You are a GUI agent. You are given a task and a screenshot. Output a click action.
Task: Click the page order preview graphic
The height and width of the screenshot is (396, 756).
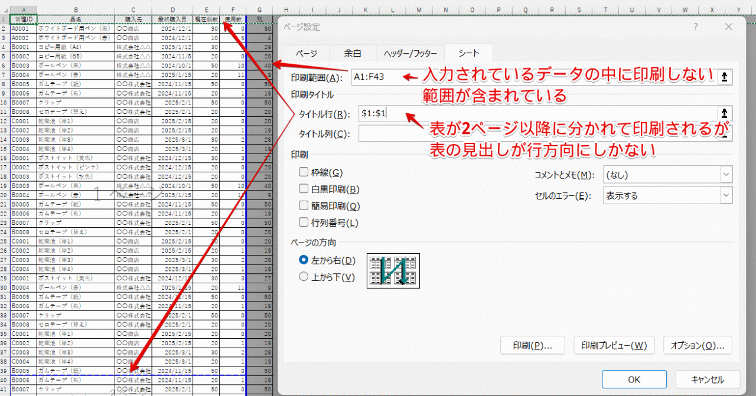pyautogui.click(x=393, y=271)
